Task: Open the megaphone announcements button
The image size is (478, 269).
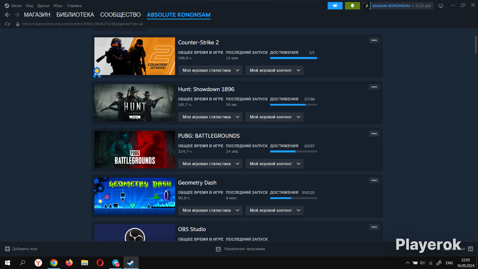Action: tap(335, 6)
